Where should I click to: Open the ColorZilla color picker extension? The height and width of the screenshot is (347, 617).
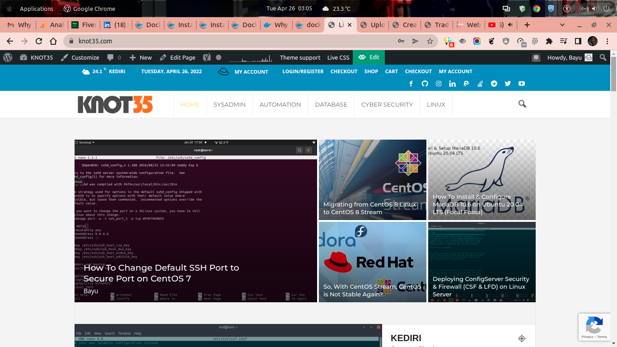click(x=477, y=41)
